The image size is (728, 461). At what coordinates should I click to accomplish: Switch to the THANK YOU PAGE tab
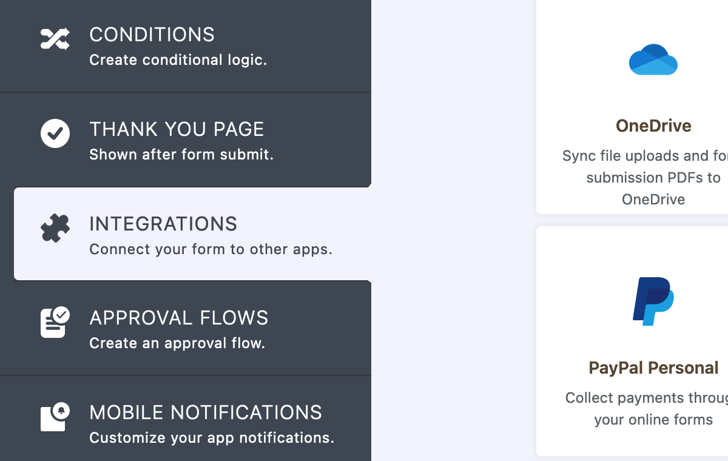(177, 129)
